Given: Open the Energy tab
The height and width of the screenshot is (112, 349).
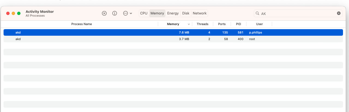Looking at the screenshot, I should [x=173, y=13].
